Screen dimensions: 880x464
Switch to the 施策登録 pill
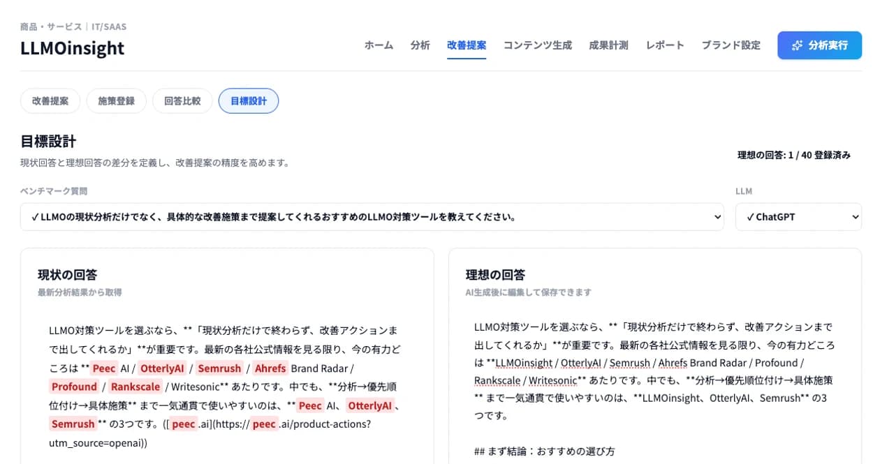[116, 100]
